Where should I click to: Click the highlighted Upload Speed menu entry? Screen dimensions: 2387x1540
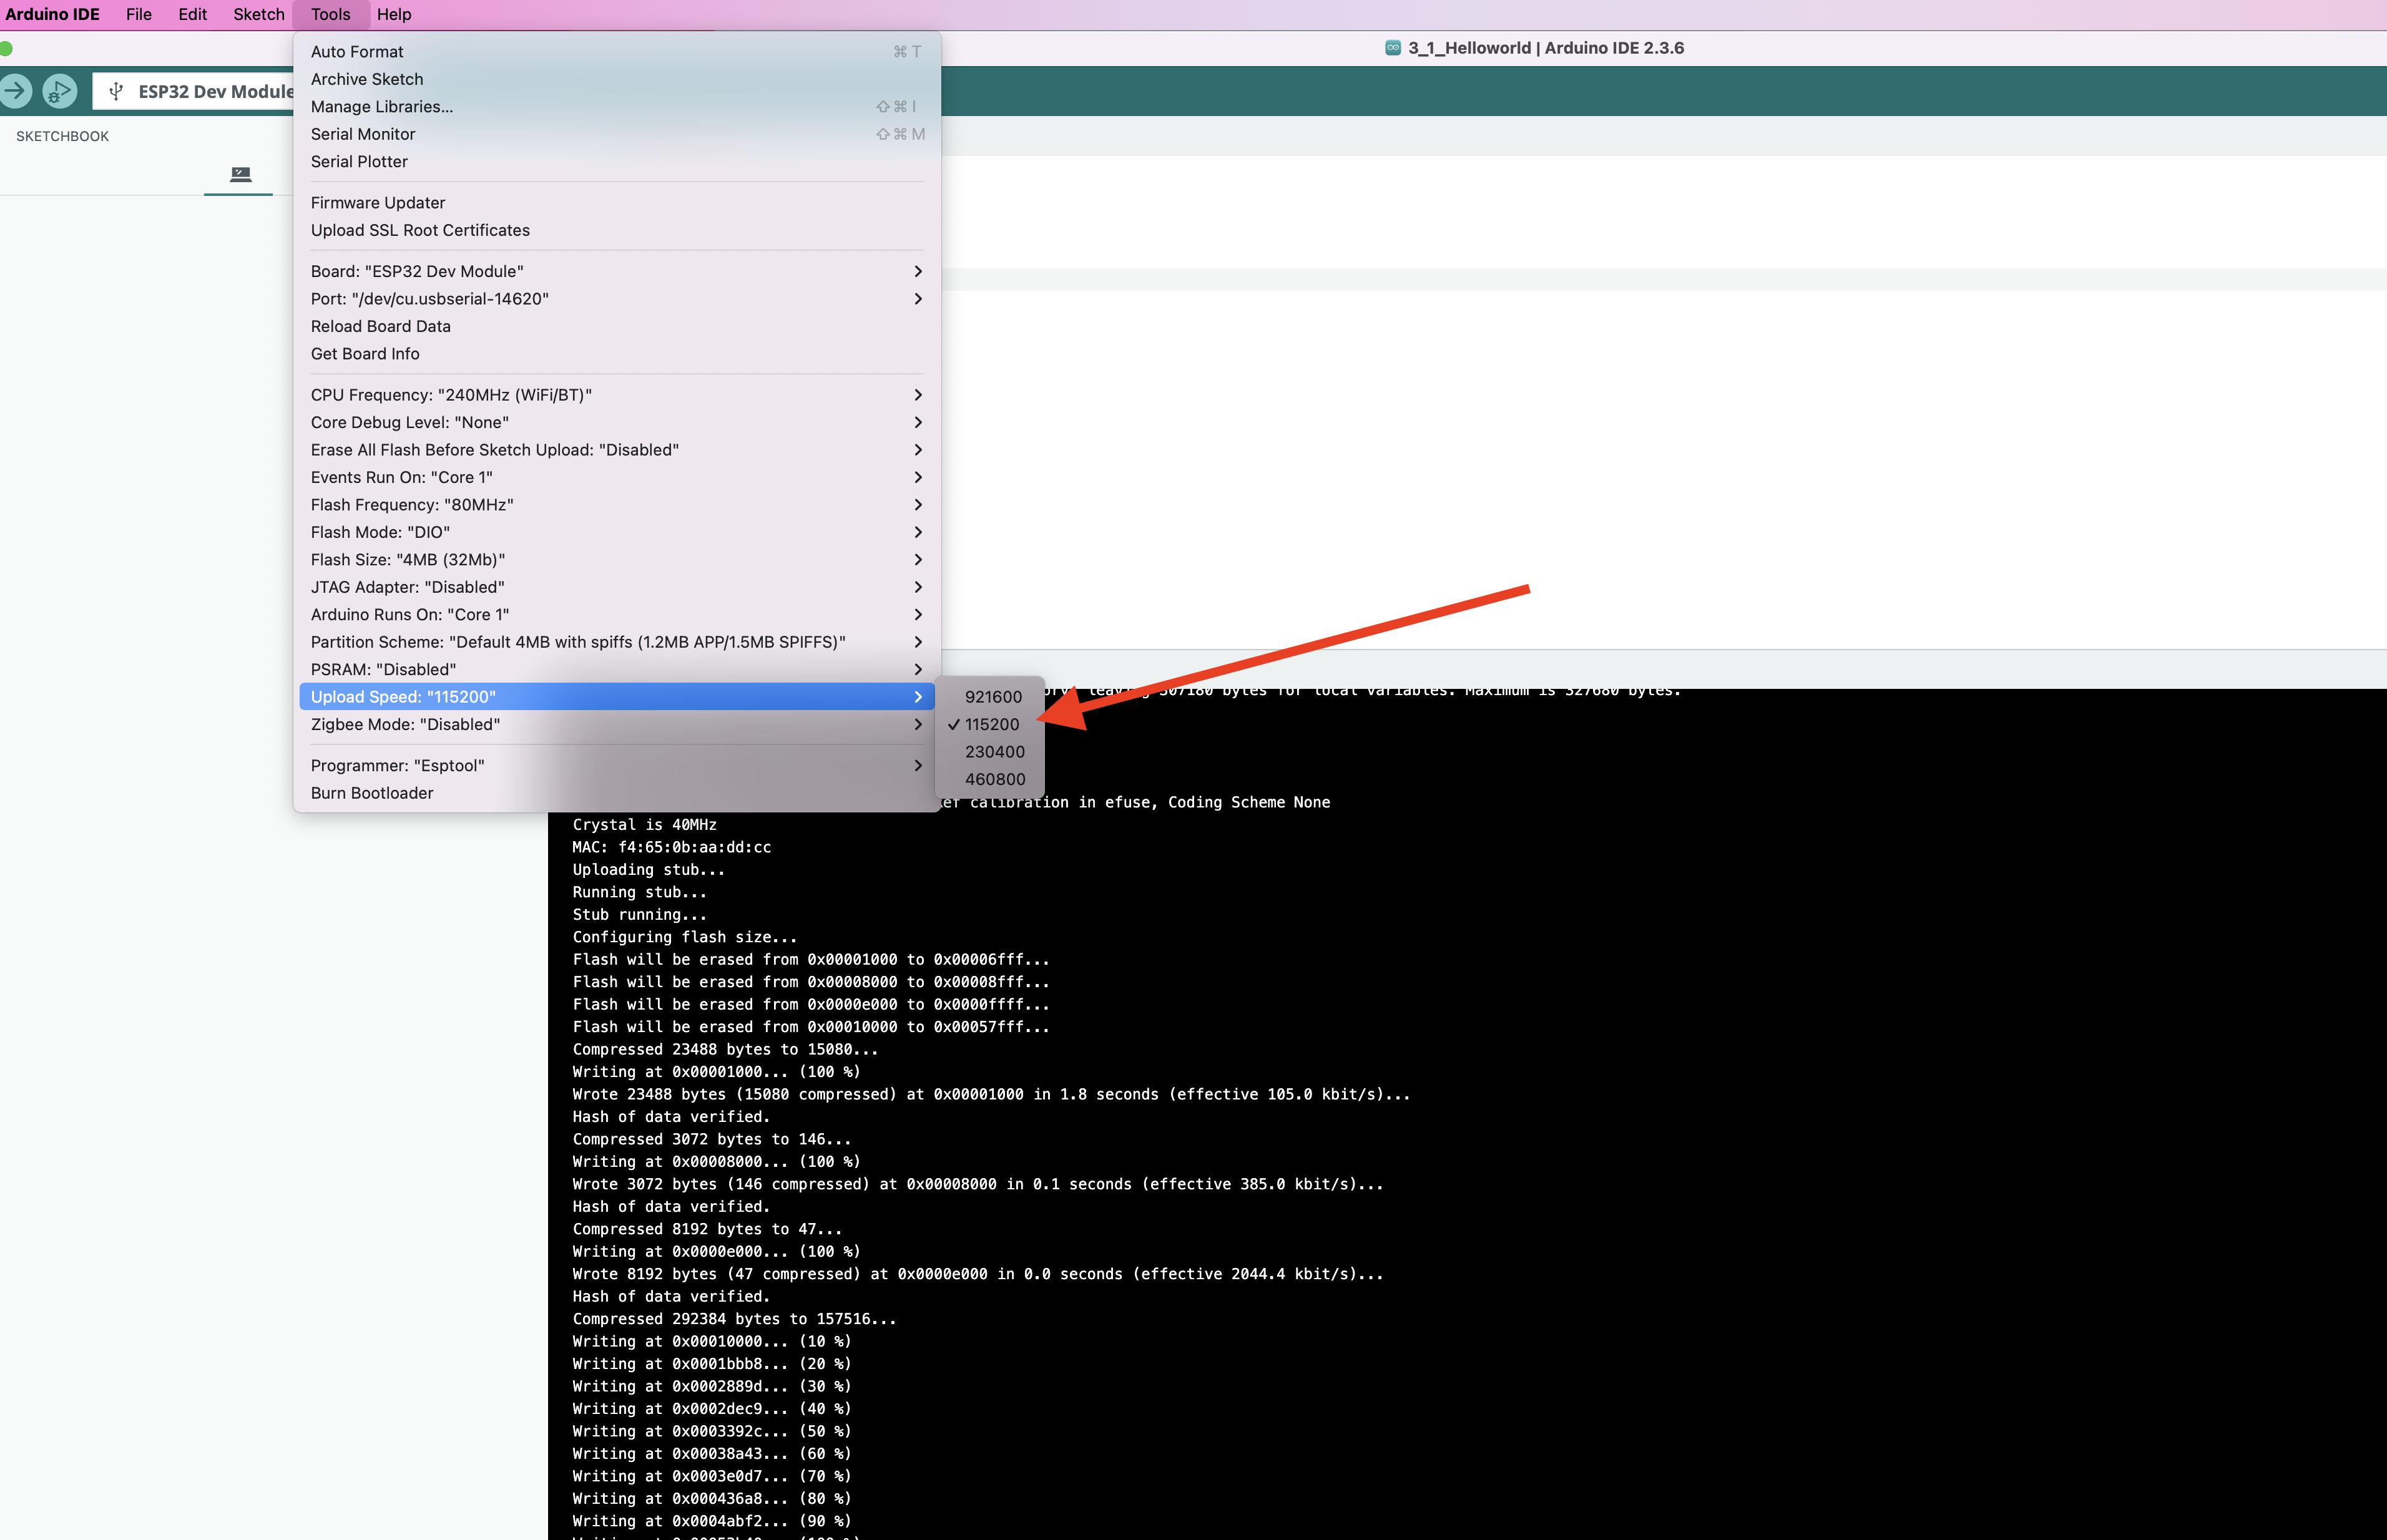pyautogui.click(x=616, y=697)
